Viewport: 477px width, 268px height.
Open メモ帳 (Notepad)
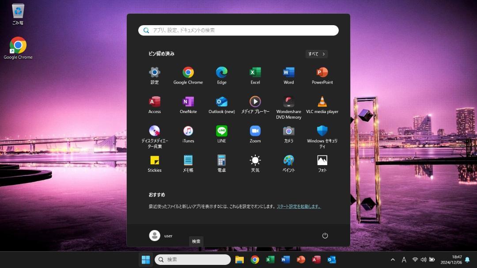click(188, 164)
